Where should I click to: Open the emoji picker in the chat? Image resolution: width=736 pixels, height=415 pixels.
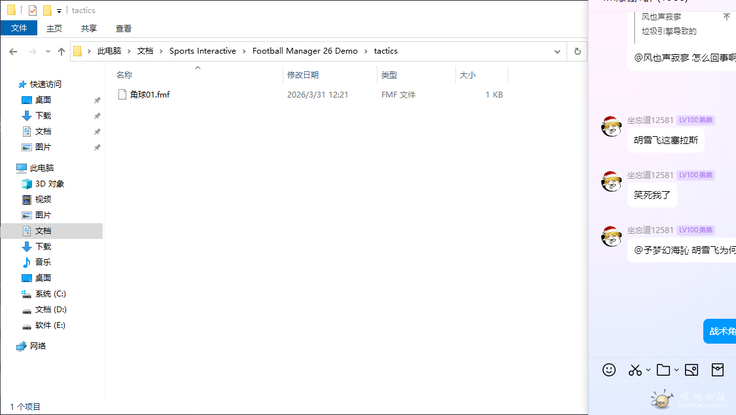click(x=609, y=370)
